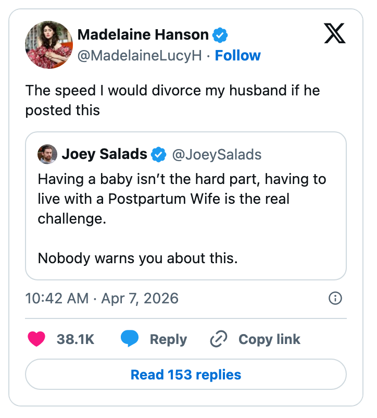This screenshot has width=377, height=418.
Task: Click the Reply text label
Action: click(x=168, y=339)
